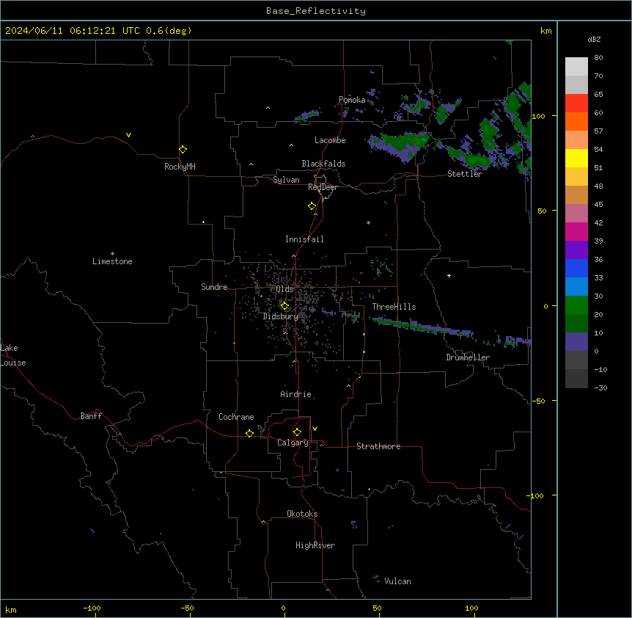Click the Ponoka city label

[352, 100]
